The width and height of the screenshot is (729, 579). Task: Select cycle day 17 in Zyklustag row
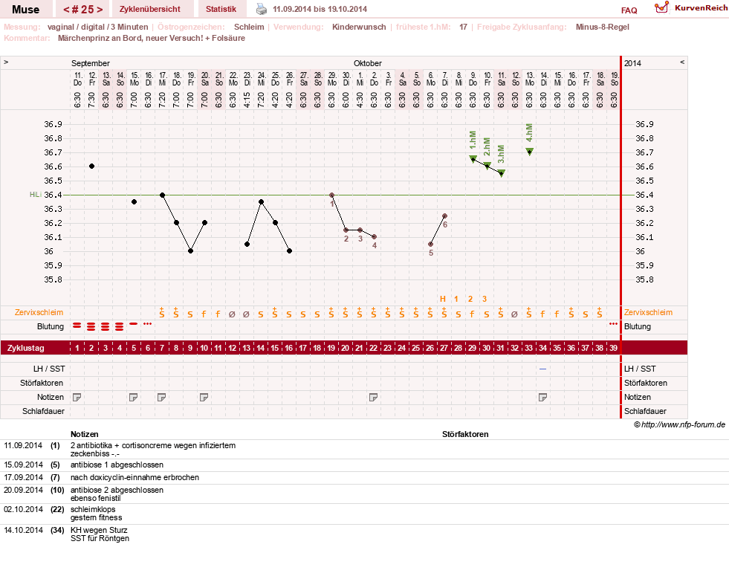coord(302,348)
